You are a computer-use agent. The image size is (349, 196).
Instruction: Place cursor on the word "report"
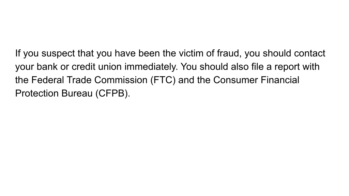point(287,67)
